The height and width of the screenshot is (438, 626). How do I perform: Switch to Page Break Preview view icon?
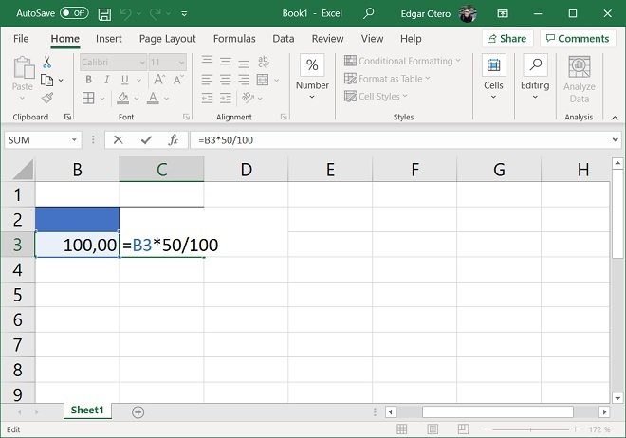click(x=463, y=429)
